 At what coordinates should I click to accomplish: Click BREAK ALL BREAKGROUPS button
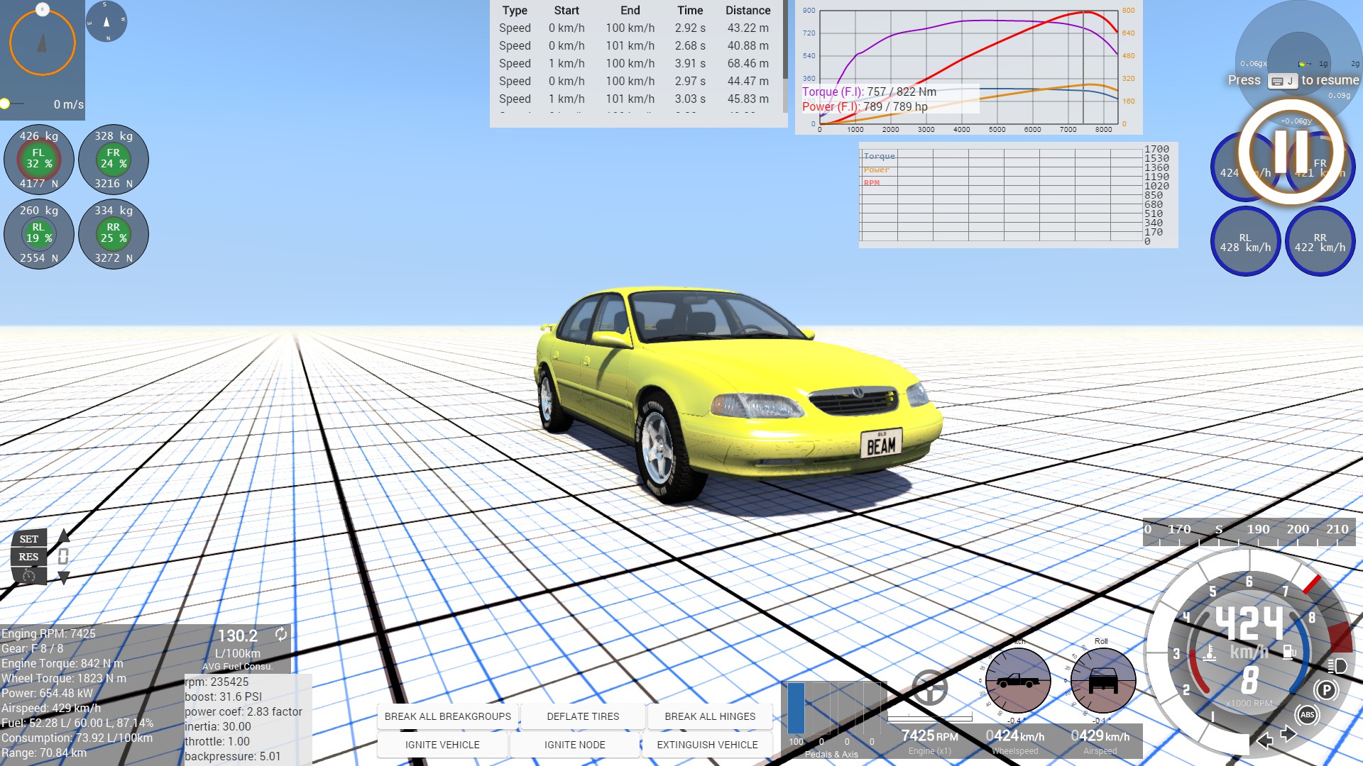(447, 716)
